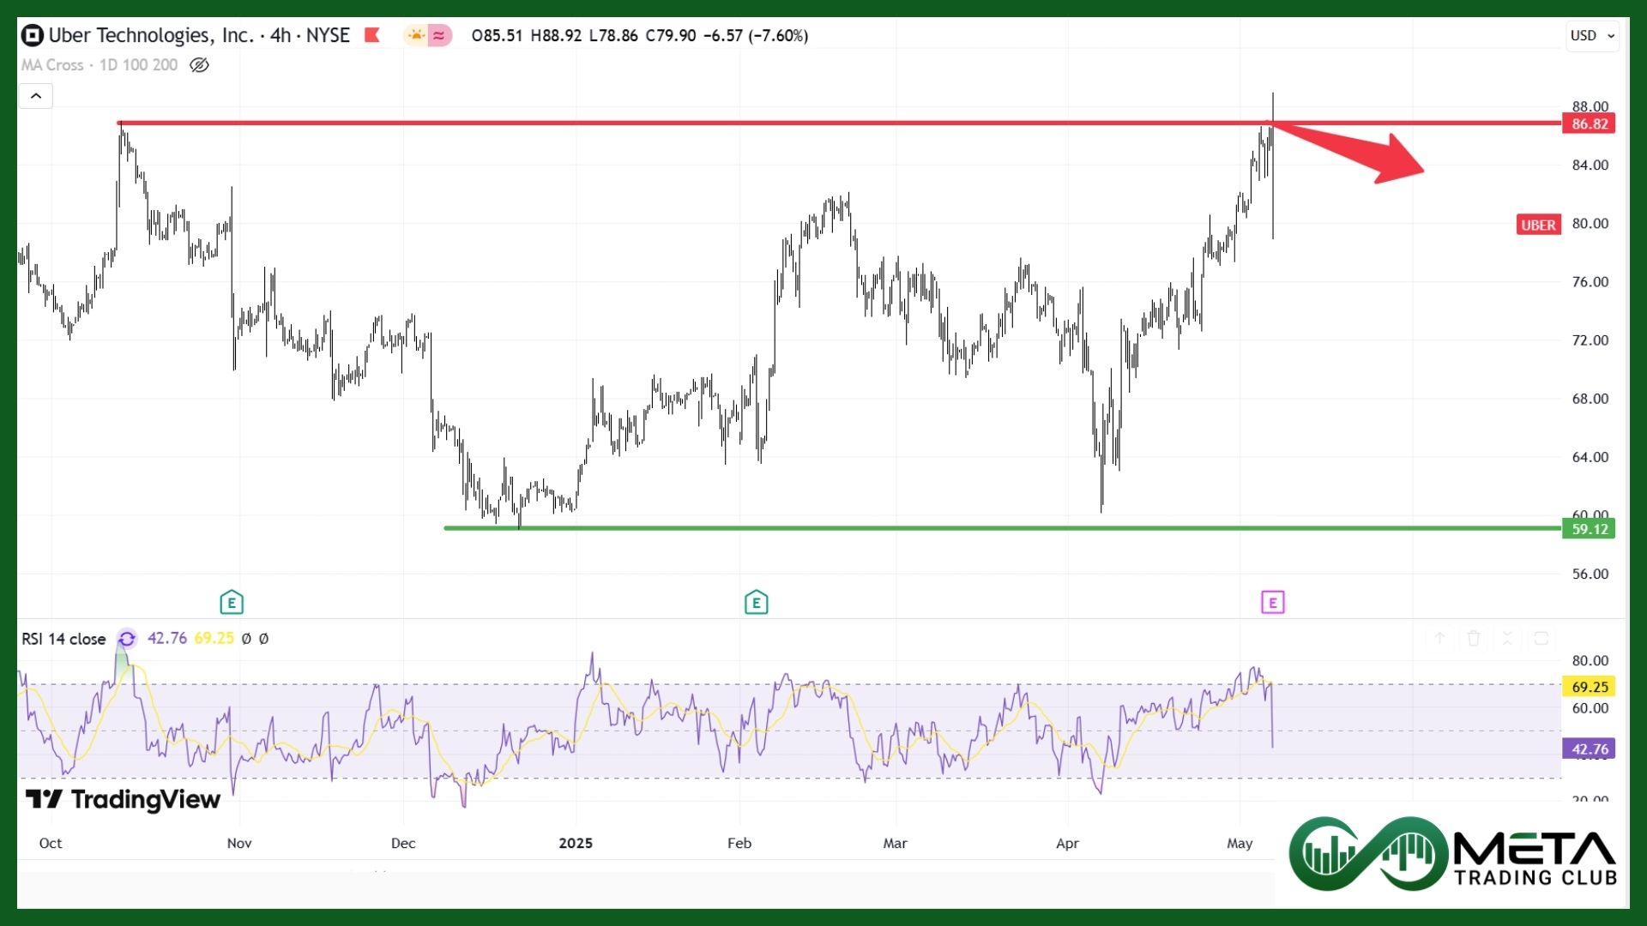Click the TradingView logo

pos(123,799)
